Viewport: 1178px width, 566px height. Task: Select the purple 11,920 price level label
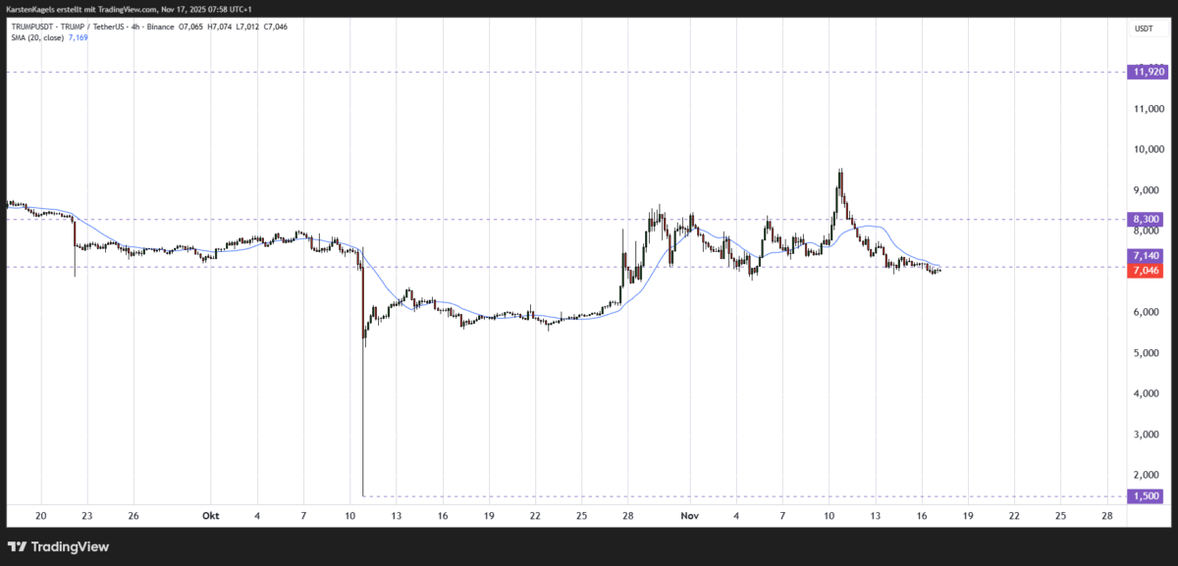coord(1149,72)
